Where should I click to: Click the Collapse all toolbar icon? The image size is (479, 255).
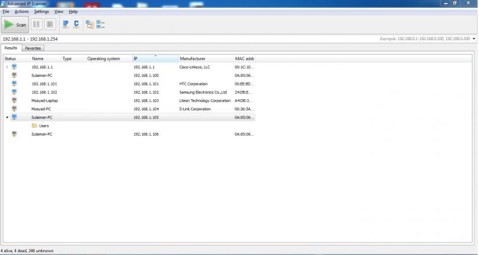pos(101,24)
